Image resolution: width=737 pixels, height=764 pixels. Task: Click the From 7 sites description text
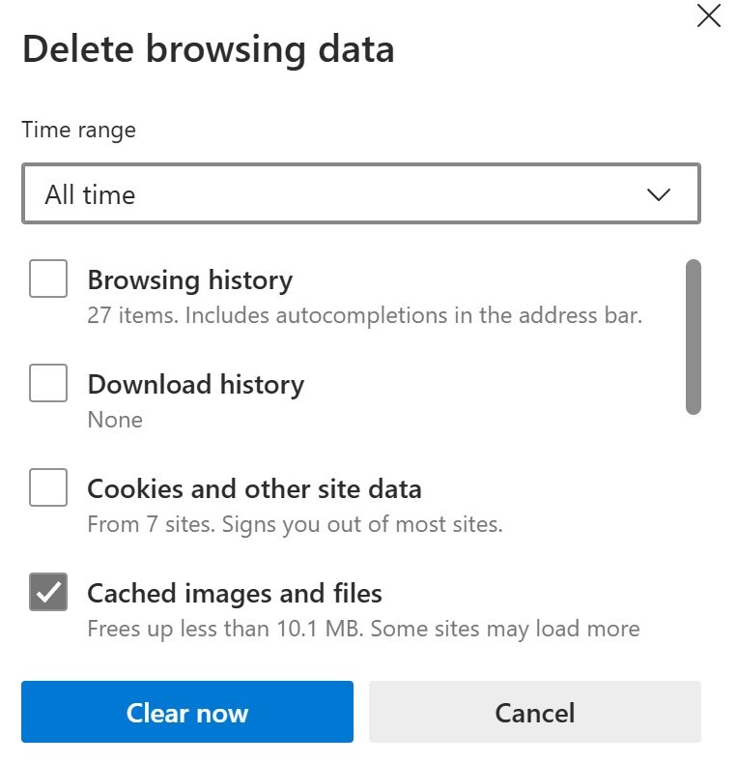(295, 524)
